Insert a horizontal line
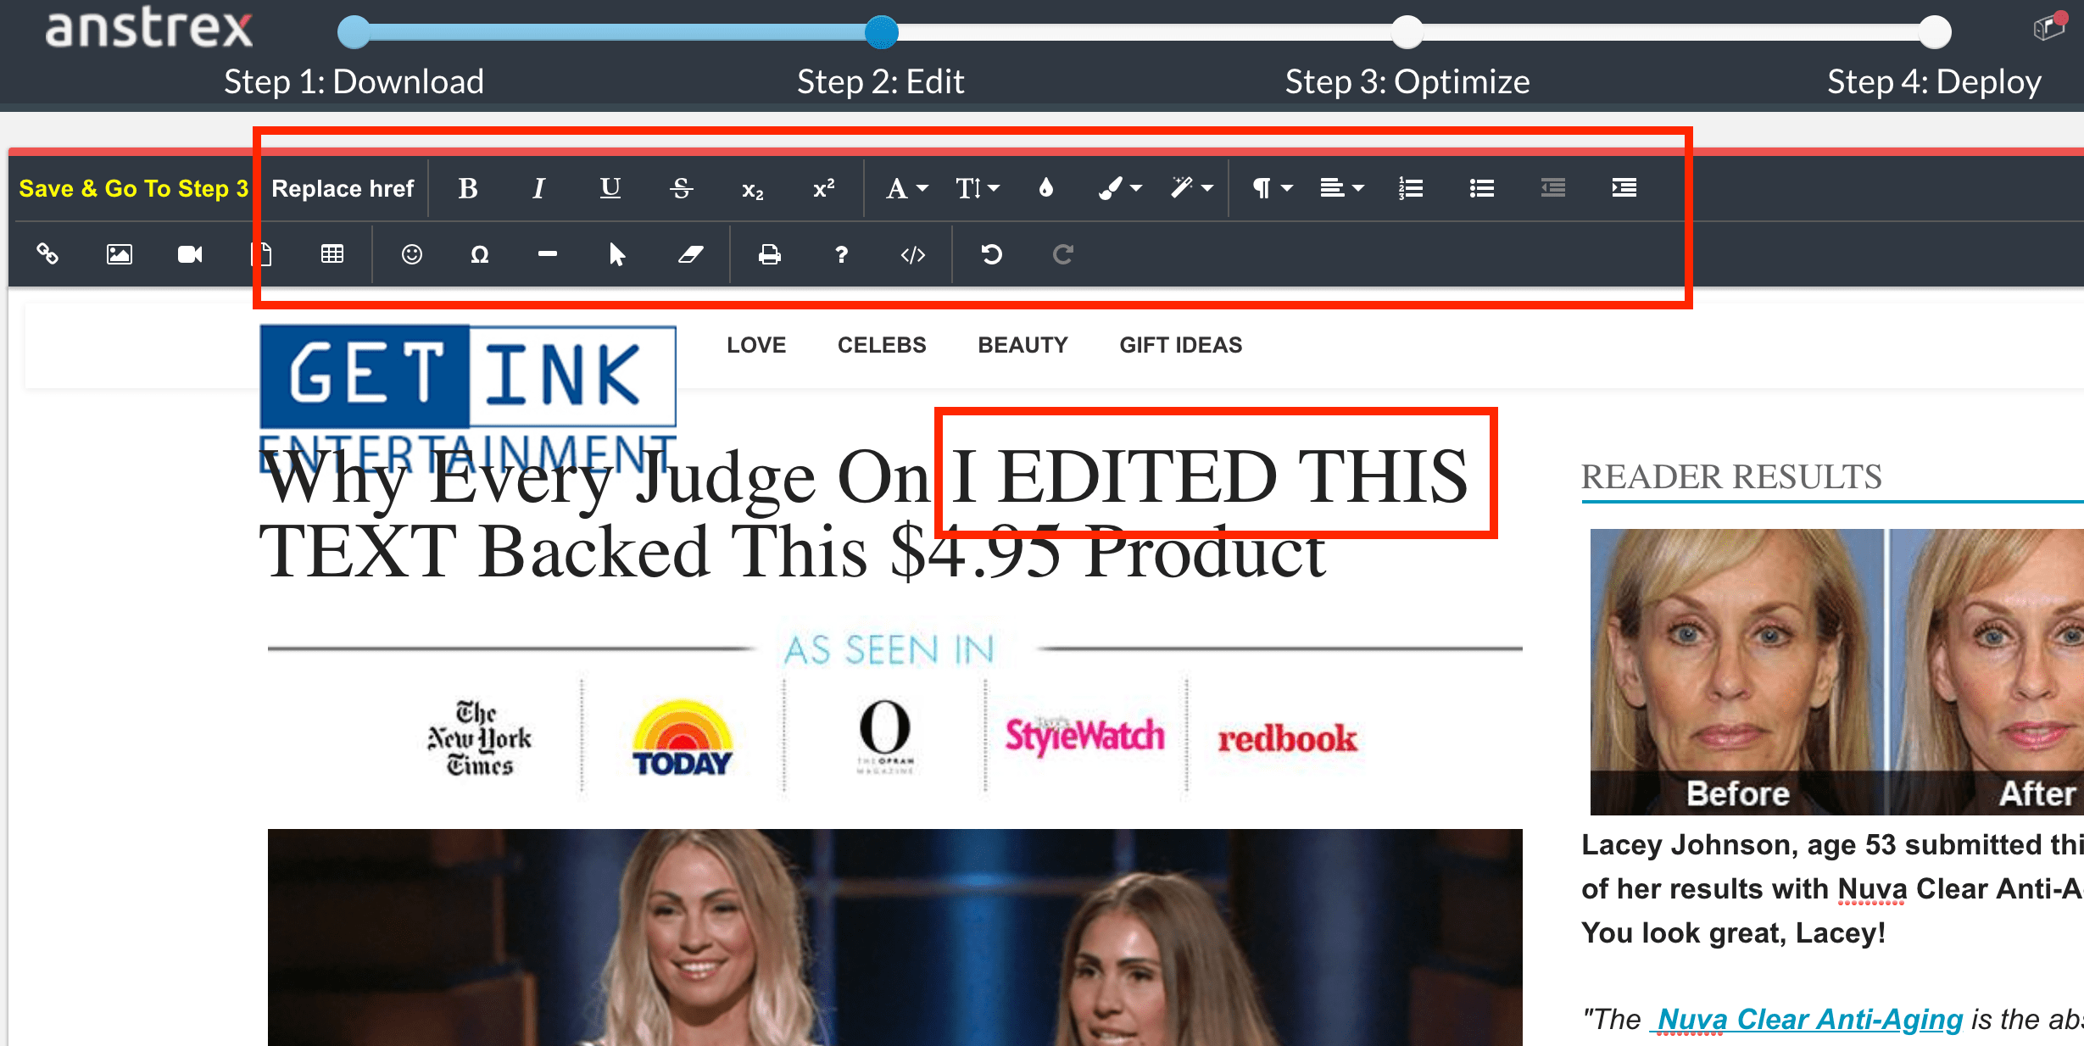 pos(548,253)
